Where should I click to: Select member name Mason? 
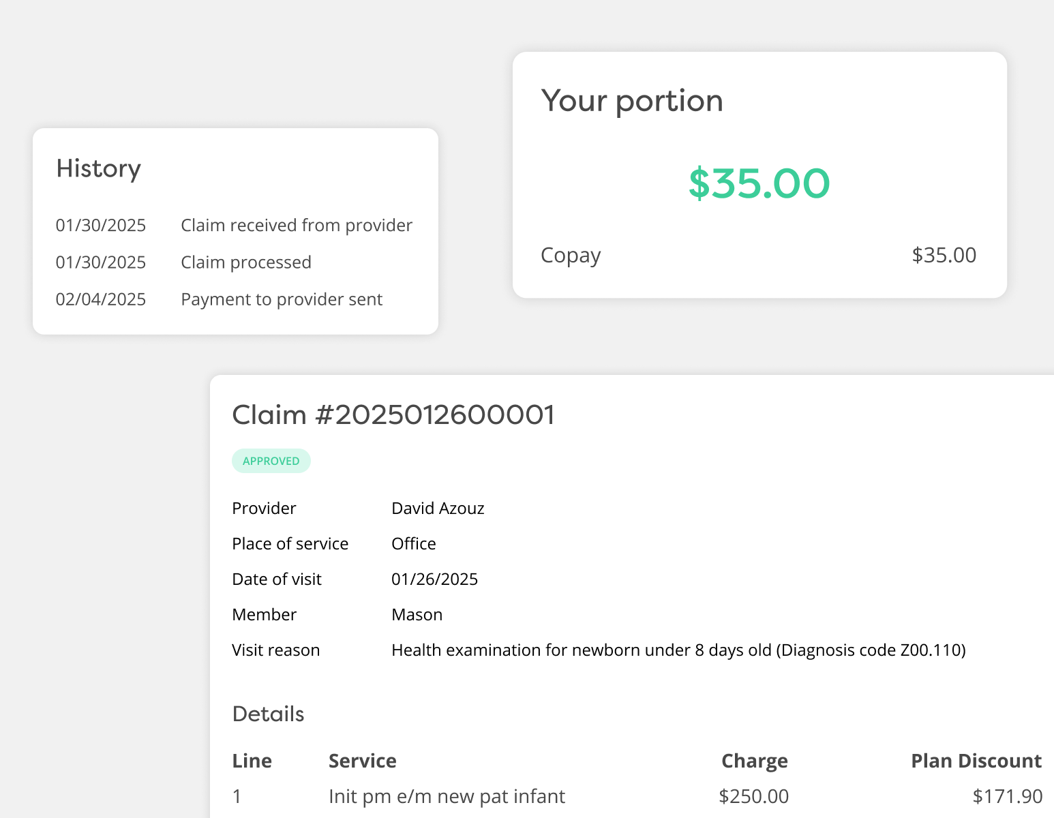point(417,615)
